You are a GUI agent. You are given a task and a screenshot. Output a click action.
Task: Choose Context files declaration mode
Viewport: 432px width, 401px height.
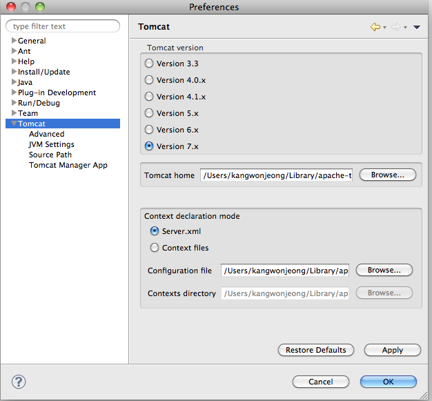pyautogui.click(x=155, y=248)
